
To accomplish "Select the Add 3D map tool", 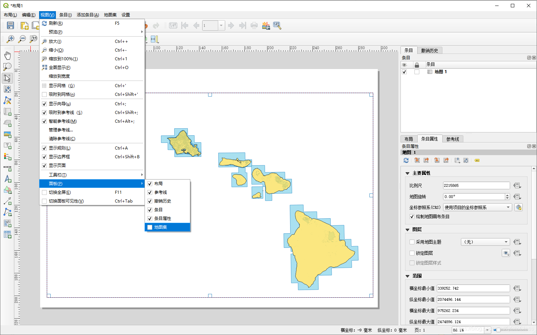I will point(7,123).
